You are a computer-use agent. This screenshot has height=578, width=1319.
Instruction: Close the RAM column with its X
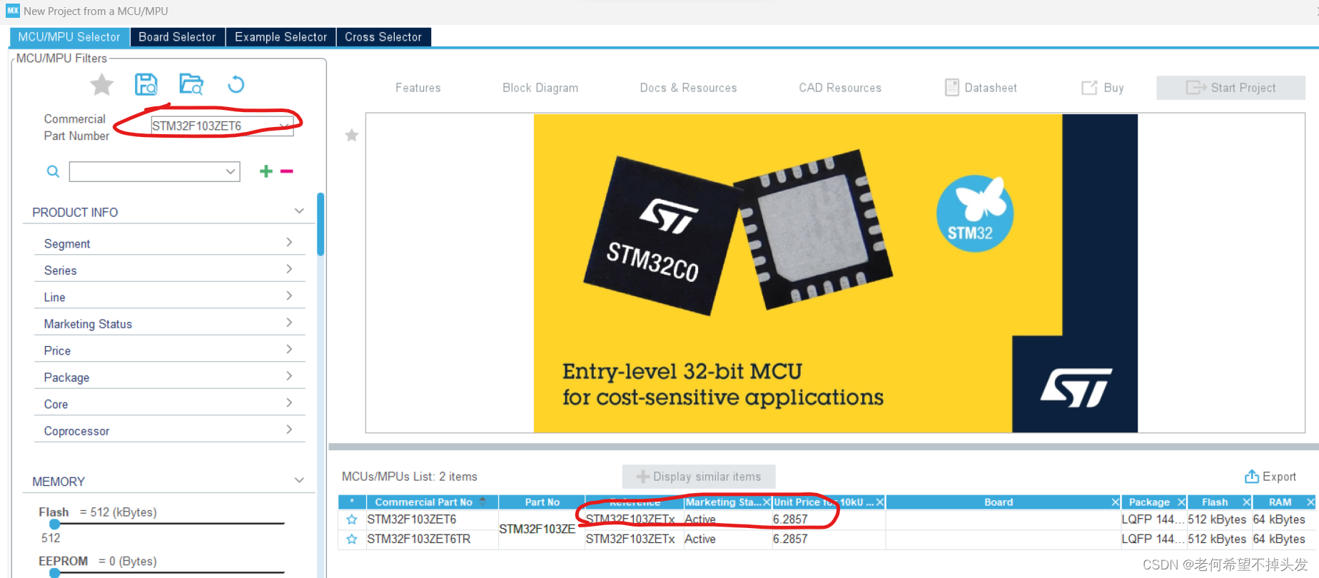click(x=1310, y=502)
